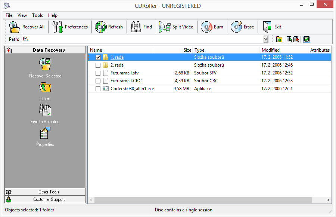The height and width of the screenshot is (217, 336).
Task: Open the Find tool with binoculars
Action: 141,27
